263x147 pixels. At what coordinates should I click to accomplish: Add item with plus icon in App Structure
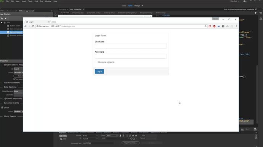click(x=2, y=18)
